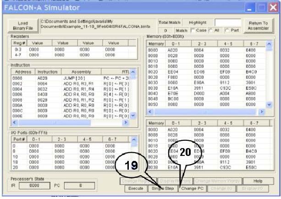
Task: Click the Instruction column header in Instruction table
Action: tap(48, 72)
